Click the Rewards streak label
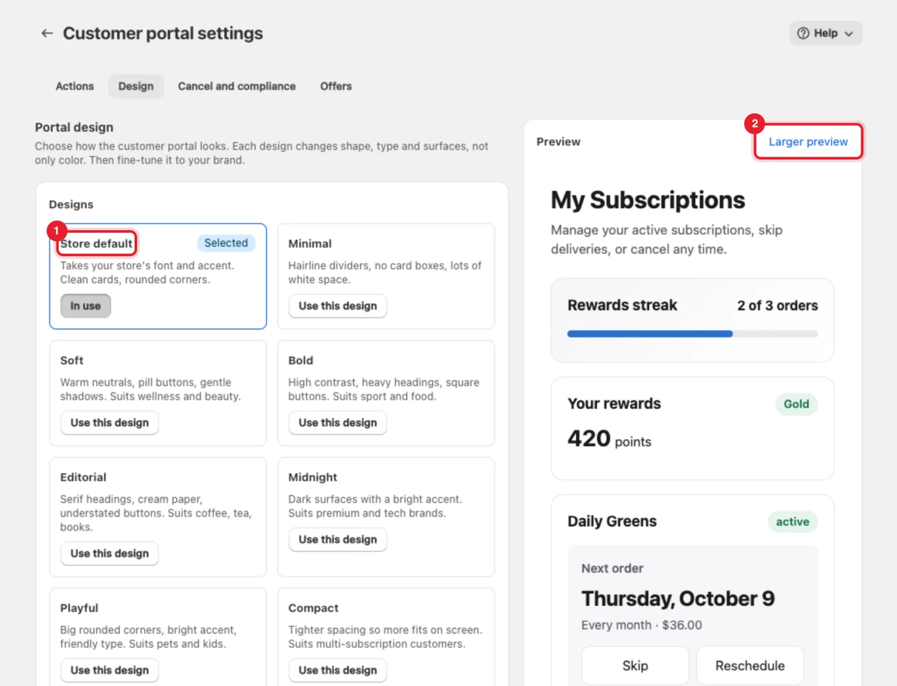This screenshot has height=686, width=897. click(x=622, y=305)
